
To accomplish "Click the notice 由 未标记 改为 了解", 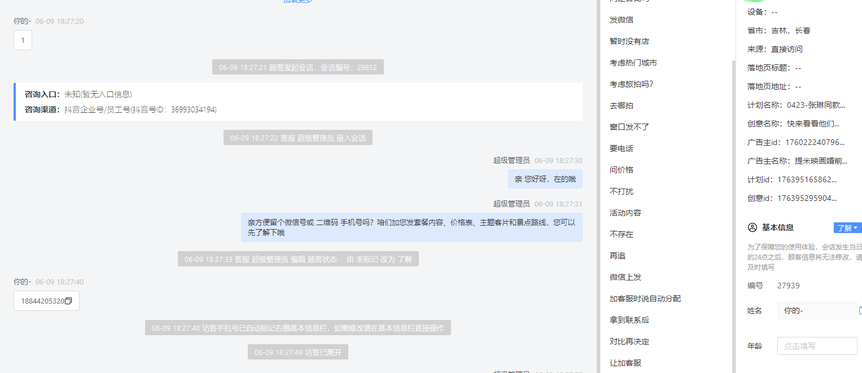I will [x=298, y=259].
